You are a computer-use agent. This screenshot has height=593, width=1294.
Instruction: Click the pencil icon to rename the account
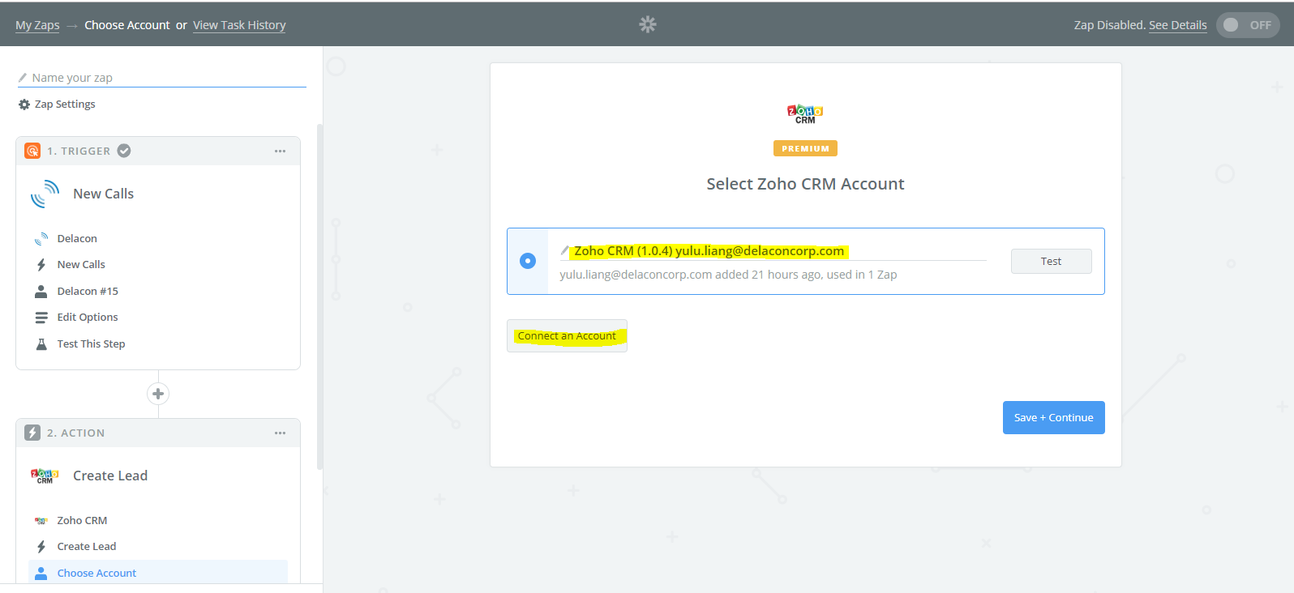[564, 250]
